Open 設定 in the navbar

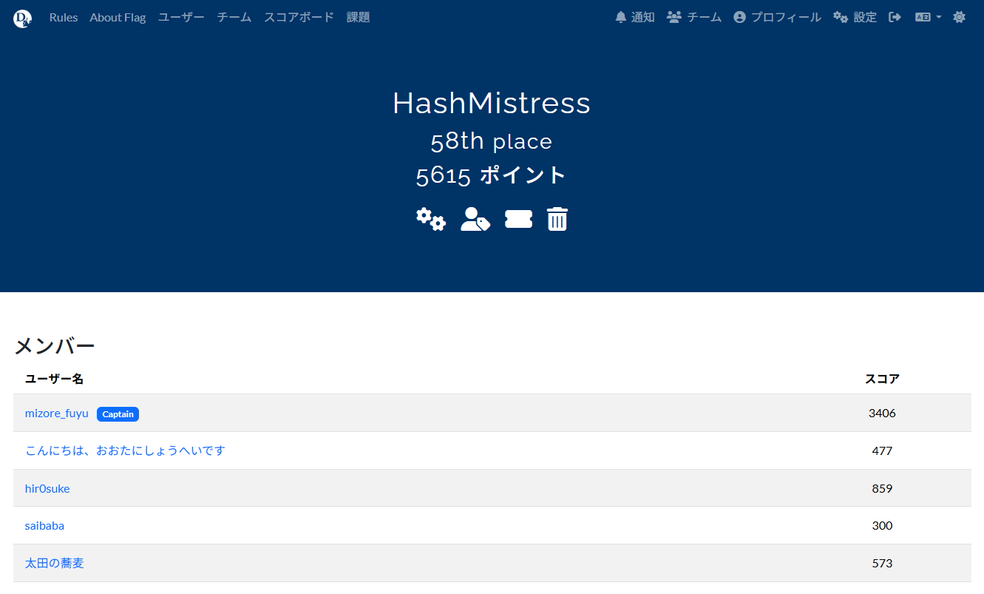point(855,17)
